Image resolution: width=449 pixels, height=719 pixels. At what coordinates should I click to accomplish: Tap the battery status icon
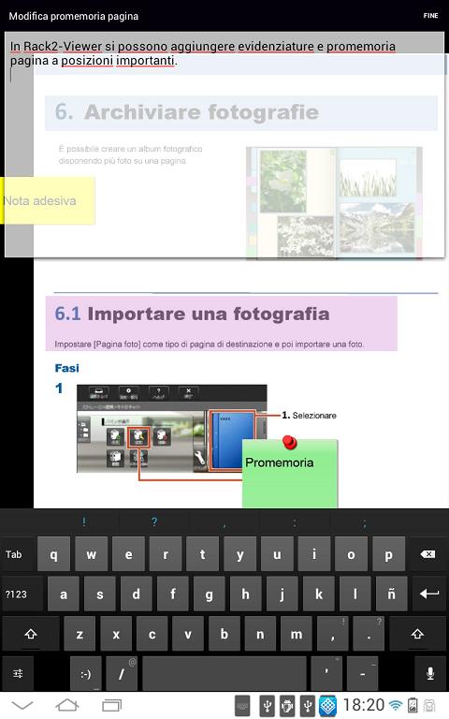tap(413, 705)
